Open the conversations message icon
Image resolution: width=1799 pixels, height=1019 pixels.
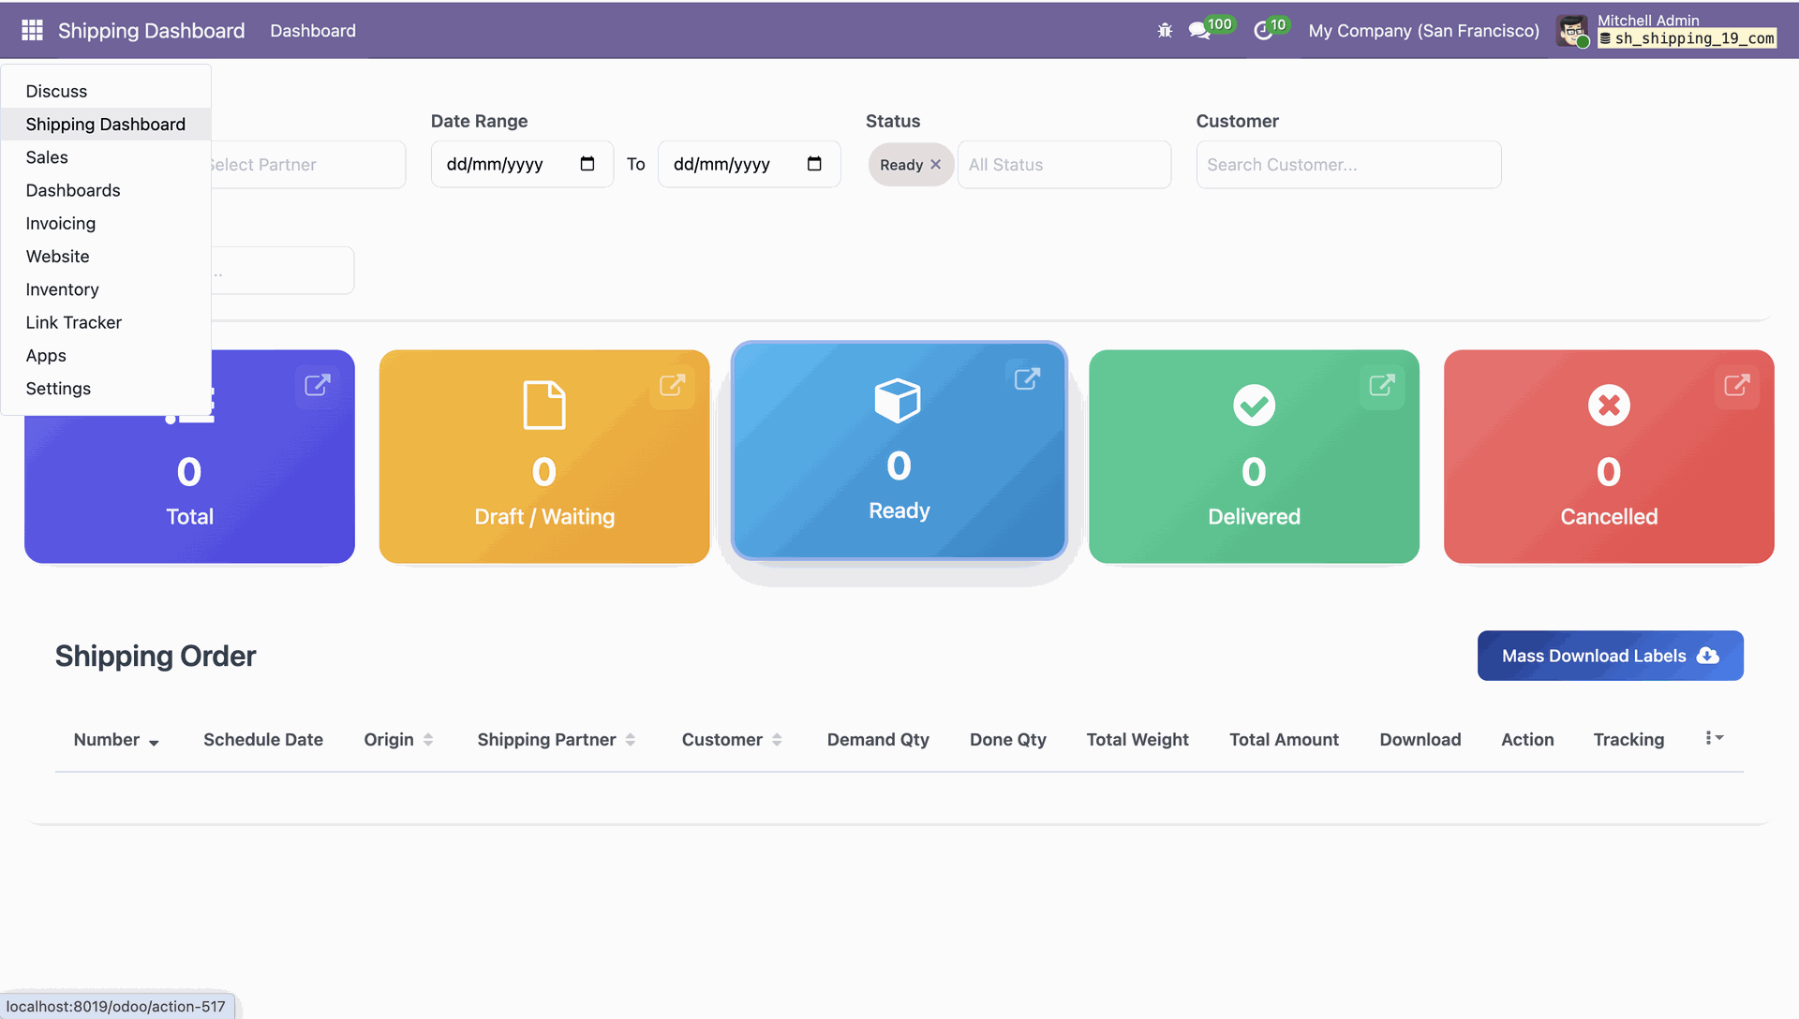click(x=1198, y=31)
